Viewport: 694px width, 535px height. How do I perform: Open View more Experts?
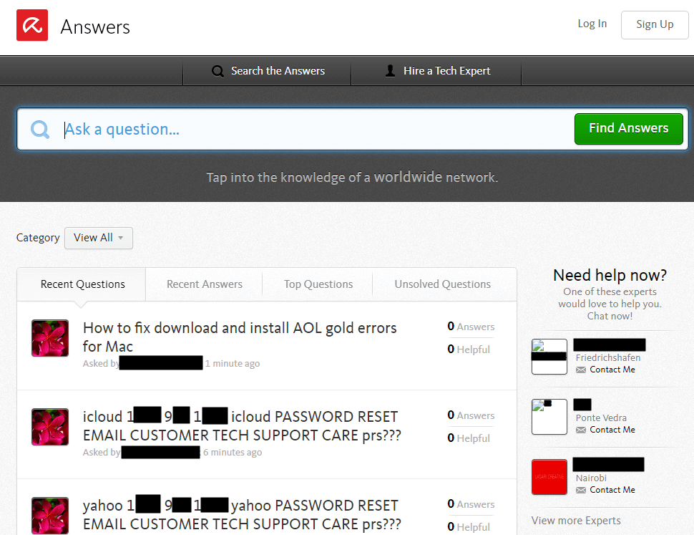point(576,521)
